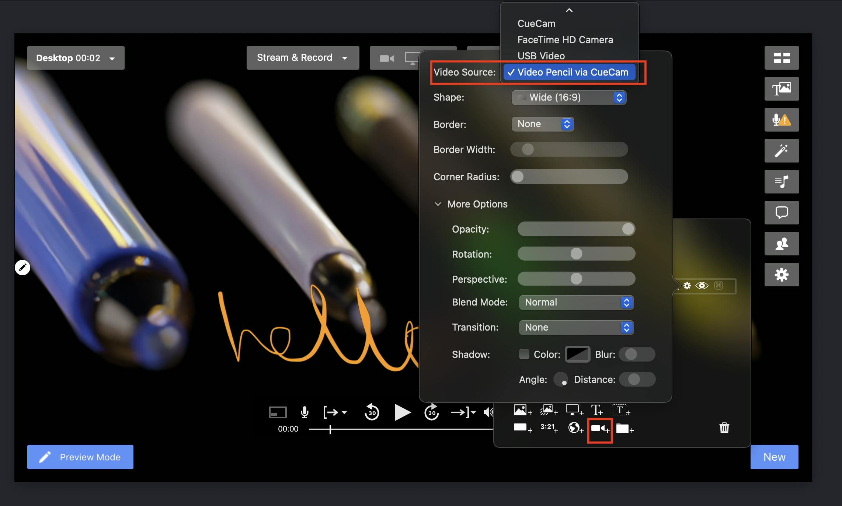Open the shadow Color swatch
This screenshot has height=506, width=842.
click(577, 354)
